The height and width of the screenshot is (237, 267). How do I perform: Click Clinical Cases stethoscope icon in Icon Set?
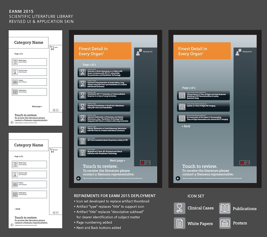pos(179,208)
